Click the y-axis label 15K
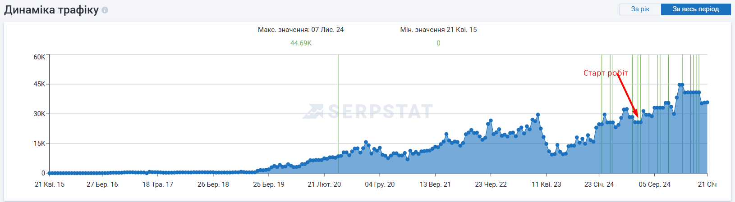 tap(39, 144)
